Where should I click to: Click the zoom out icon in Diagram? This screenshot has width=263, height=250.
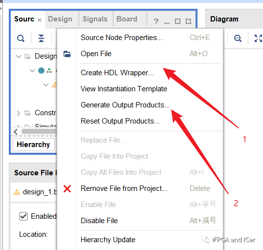pyautogui.click(x=238, y=38)
